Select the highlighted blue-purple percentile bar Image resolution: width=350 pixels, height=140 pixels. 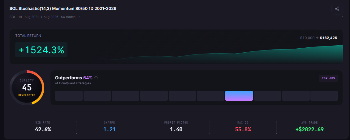239,96
